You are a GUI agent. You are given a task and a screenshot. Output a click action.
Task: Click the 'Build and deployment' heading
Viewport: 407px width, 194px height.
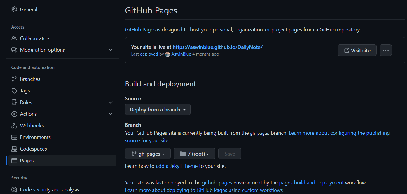click(160, 84)
